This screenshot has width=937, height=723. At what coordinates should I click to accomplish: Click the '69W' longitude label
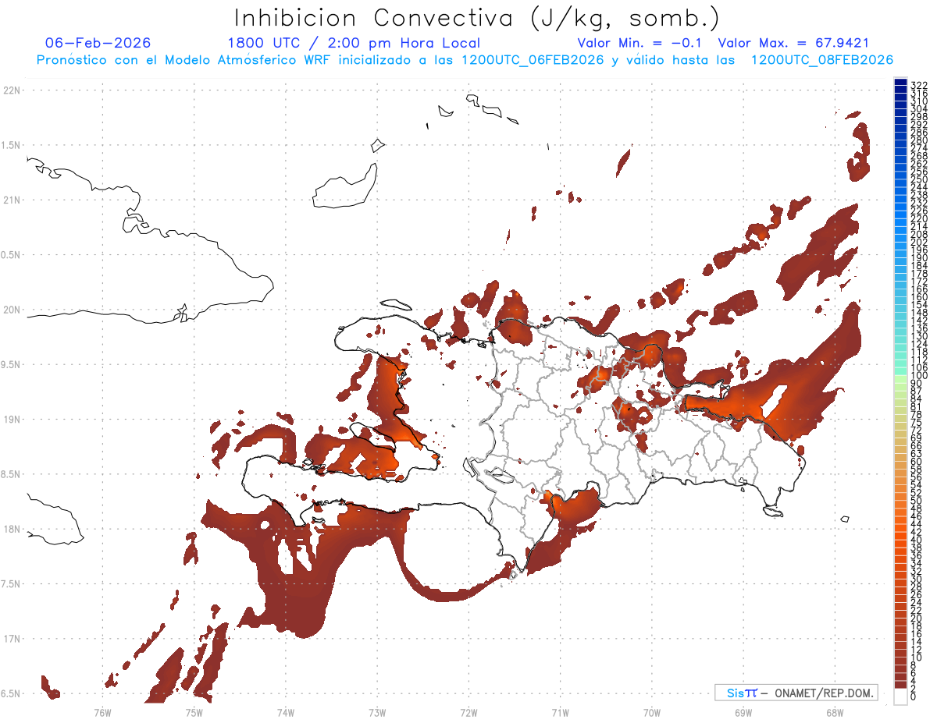point(743,711)
